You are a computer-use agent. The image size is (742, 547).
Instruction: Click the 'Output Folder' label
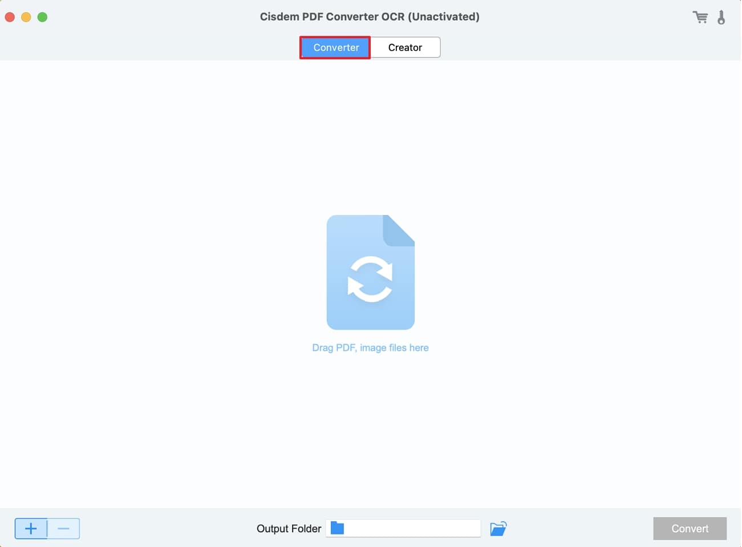[x=289, y=529]
